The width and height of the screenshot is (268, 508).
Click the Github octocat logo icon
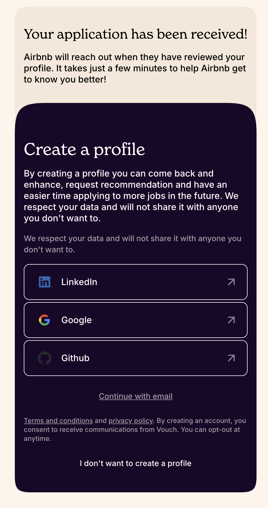(44, 358)
